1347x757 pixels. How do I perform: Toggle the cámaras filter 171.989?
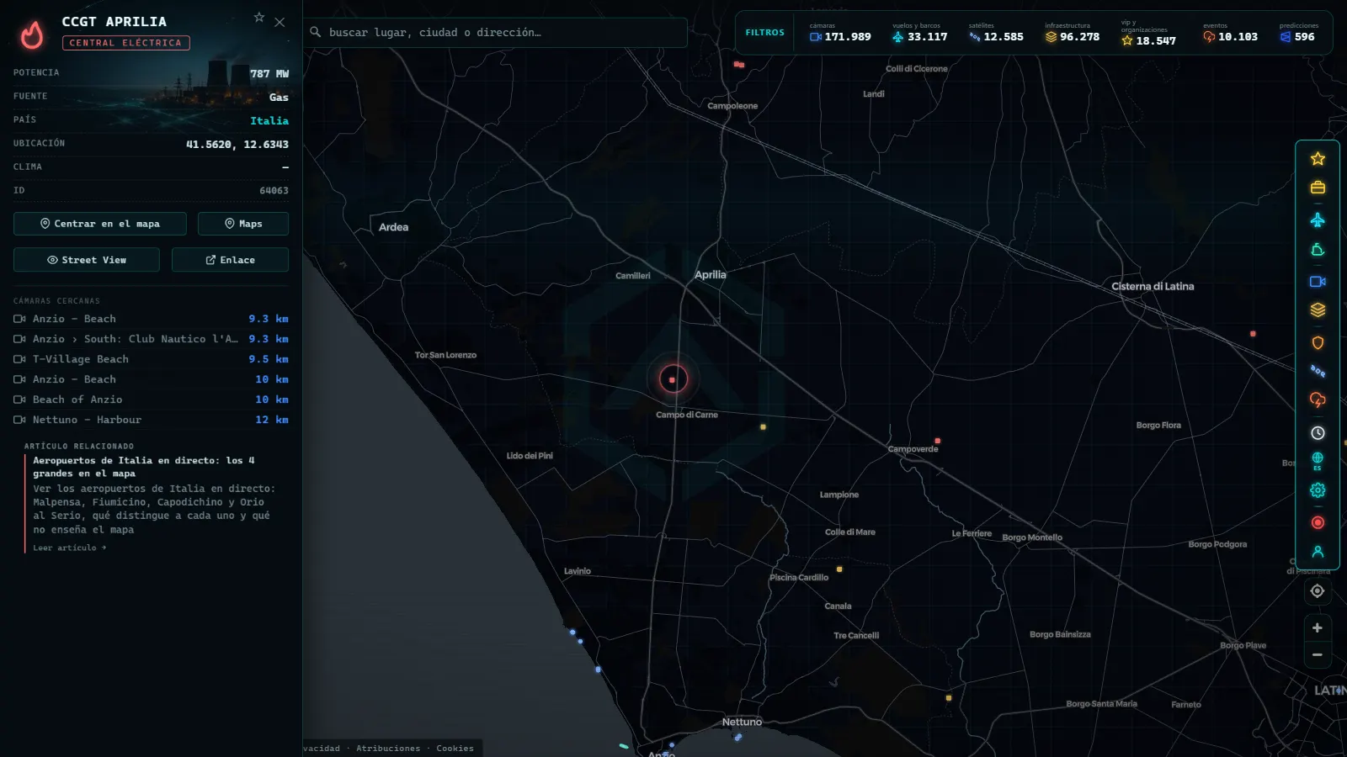click(x=840, y=33)
